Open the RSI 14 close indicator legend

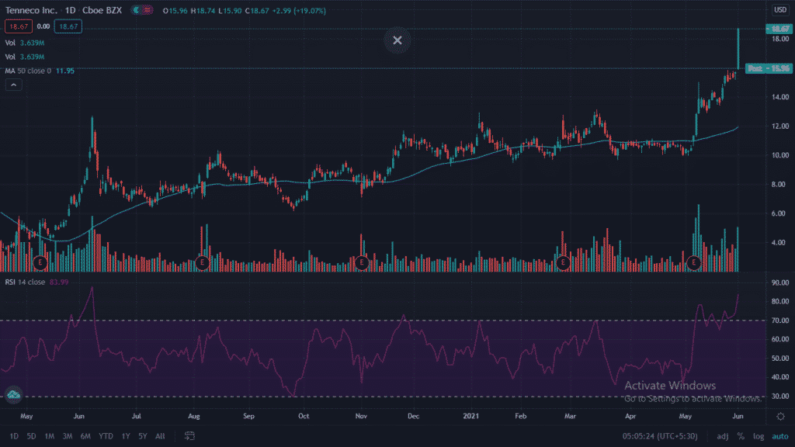coord(31,284)
